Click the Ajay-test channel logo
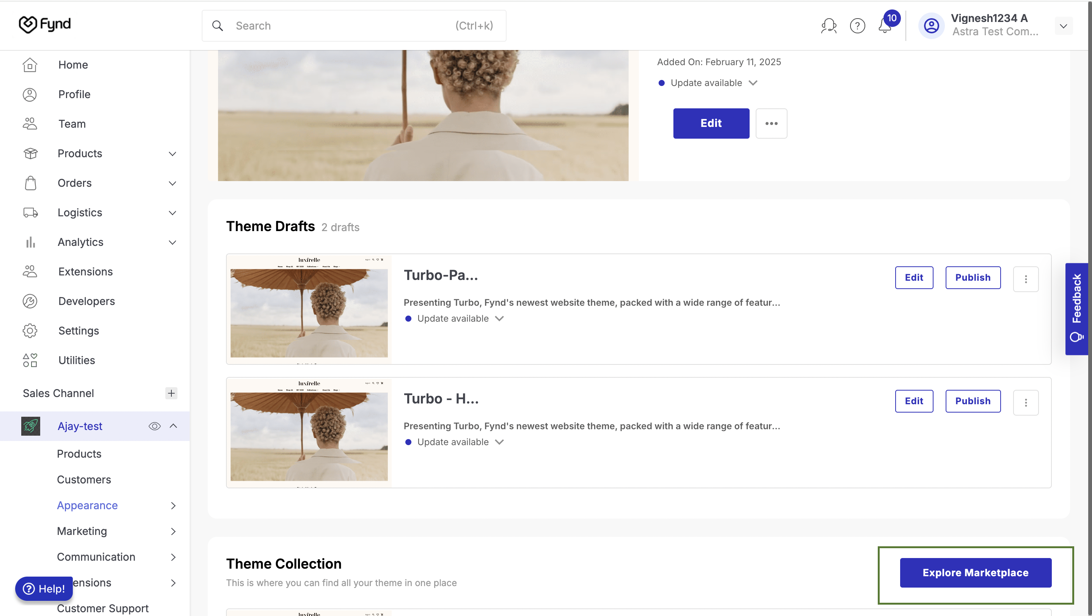 (x=30, y=426)
